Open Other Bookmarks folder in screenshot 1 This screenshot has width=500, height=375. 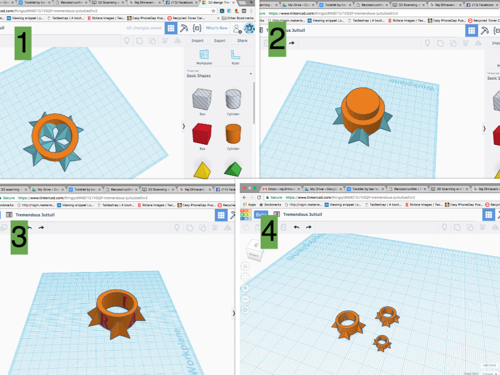coord(238,18)
